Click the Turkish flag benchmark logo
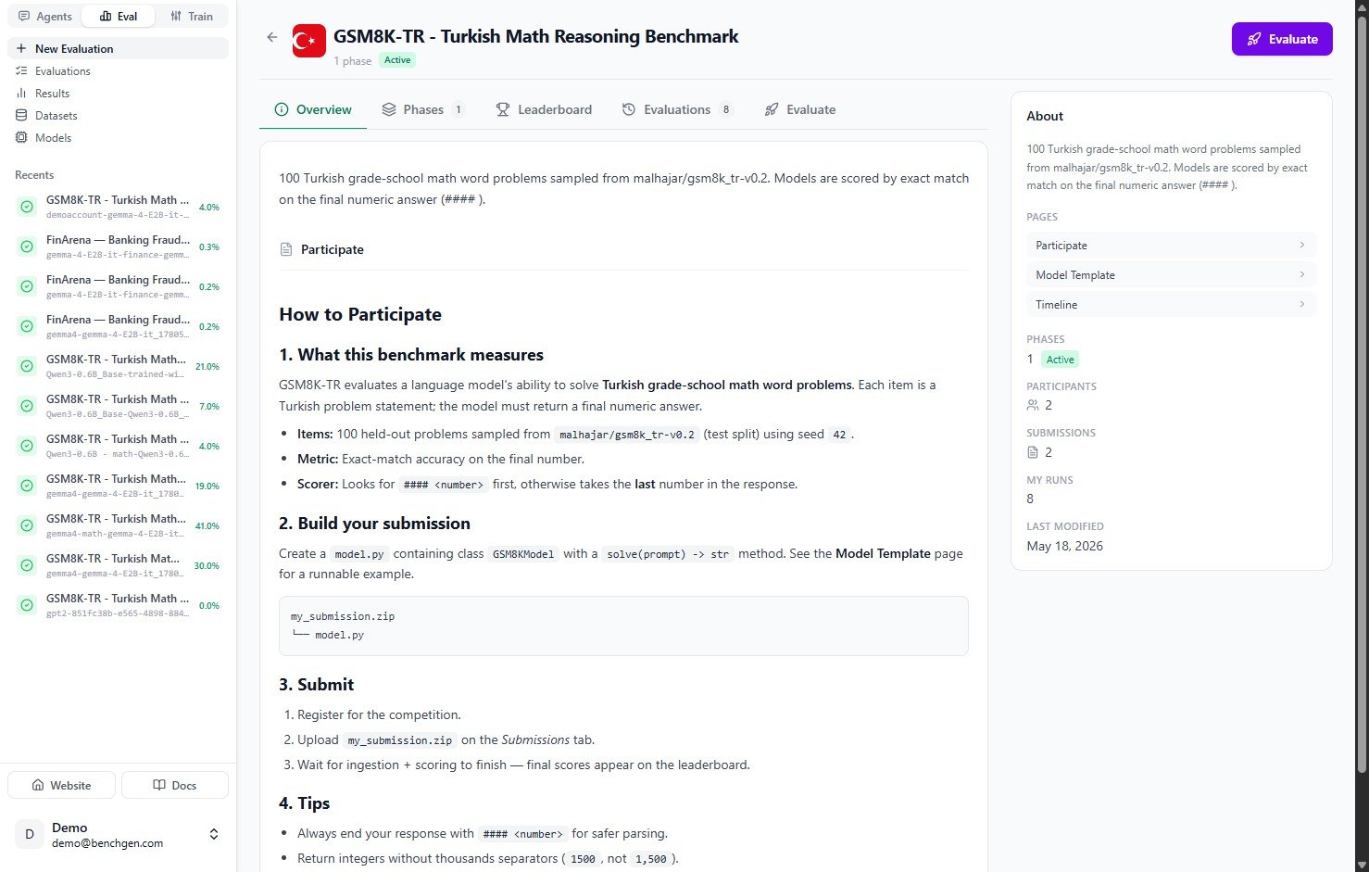Screen dimensions: 1369x872 click(x=309, y=41)
